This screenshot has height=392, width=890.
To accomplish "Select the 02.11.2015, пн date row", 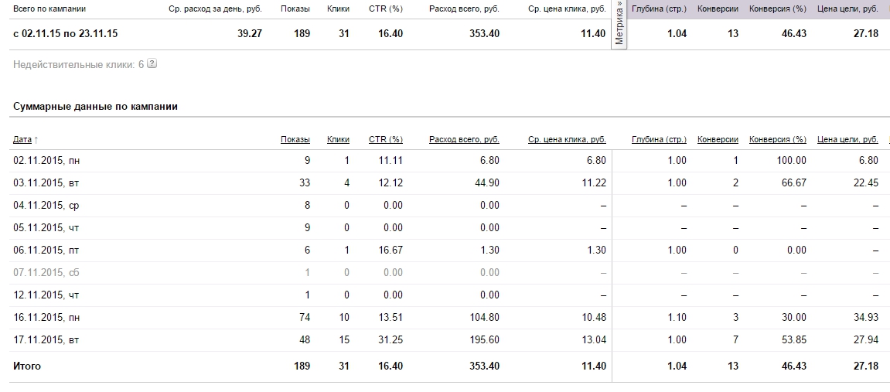I will click(x=46, y=161).
